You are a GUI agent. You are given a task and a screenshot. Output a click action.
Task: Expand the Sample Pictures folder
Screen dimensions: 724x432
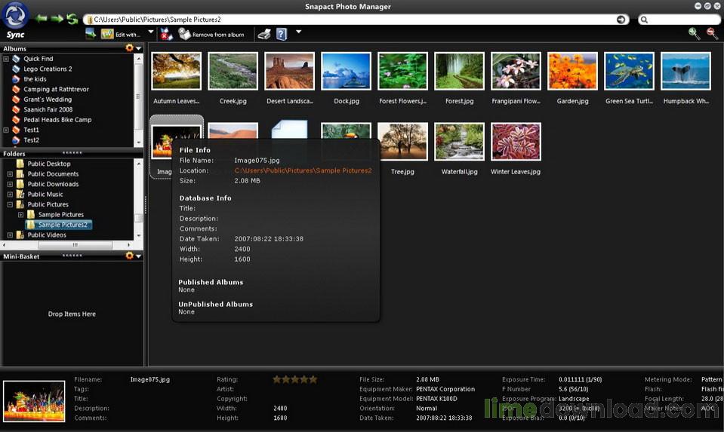pyautogui.click(x=21, y=214)
